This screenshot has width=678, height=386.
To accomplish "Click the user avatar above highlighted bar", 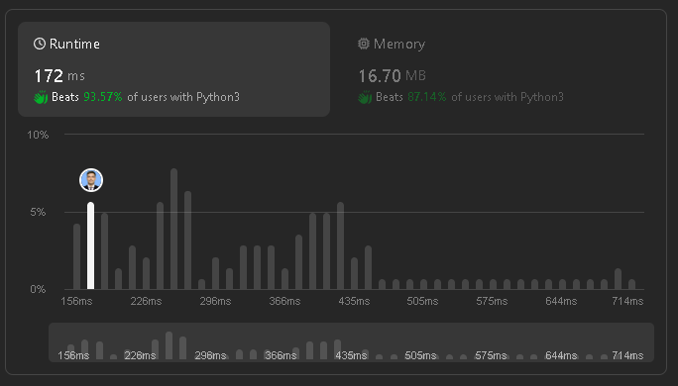I will click(x=91, y=180).
